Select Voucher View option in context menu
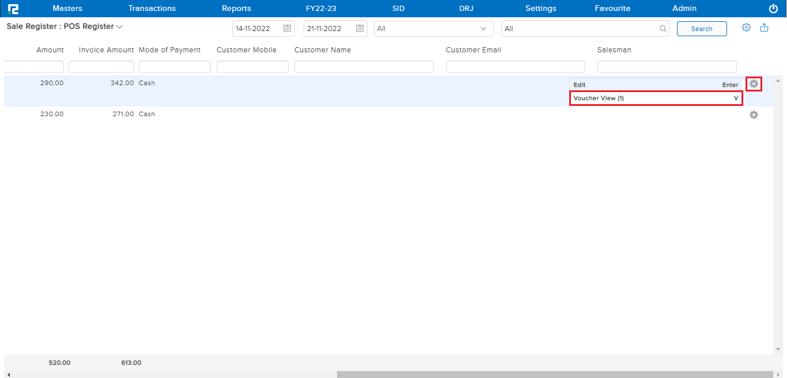 [x=656, y=98]
